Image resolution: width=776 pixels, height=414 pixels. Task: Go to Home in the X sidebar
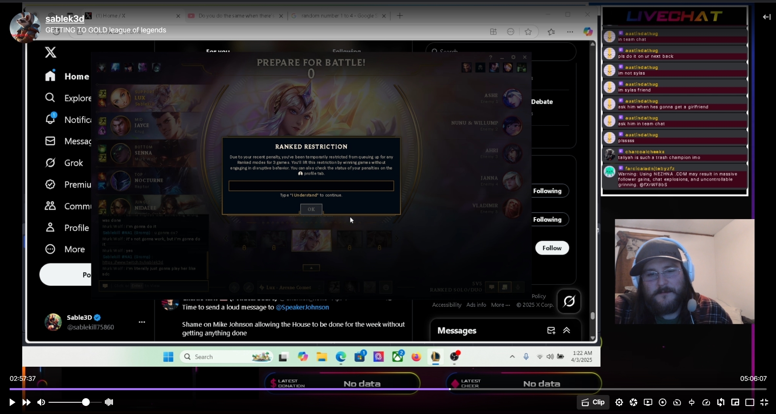67,76
